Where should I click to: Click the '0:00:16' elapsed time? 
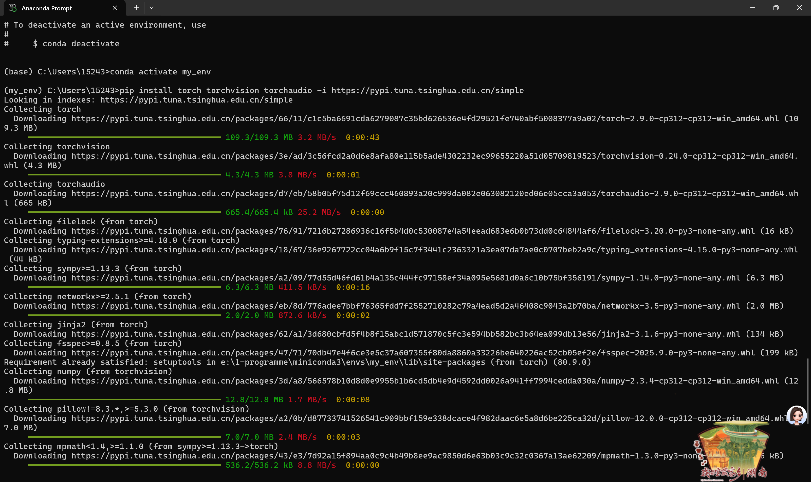[x=353, y=287]
